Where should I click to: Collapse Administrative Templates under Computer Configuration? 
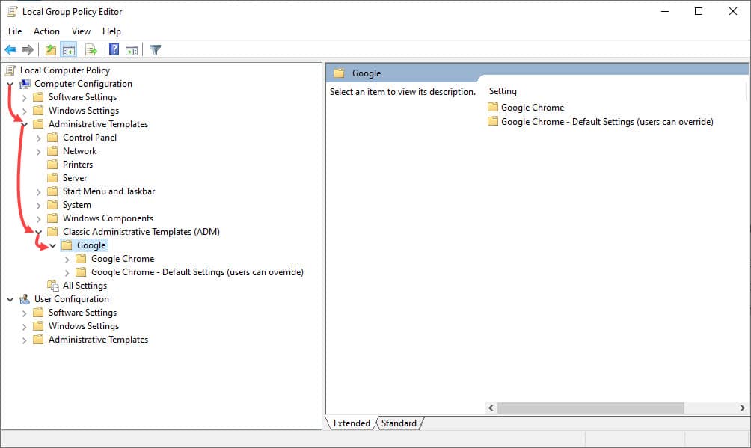click(25, 125)
